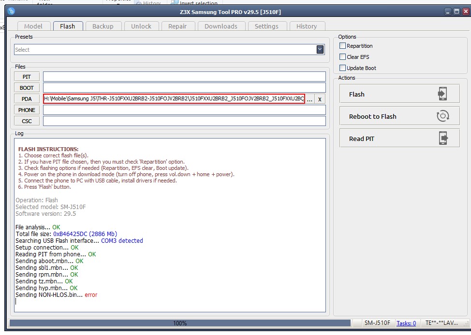Minimize the Z3X Samsung Tool window
Viewport: 471px width, 335px height.
448,12
